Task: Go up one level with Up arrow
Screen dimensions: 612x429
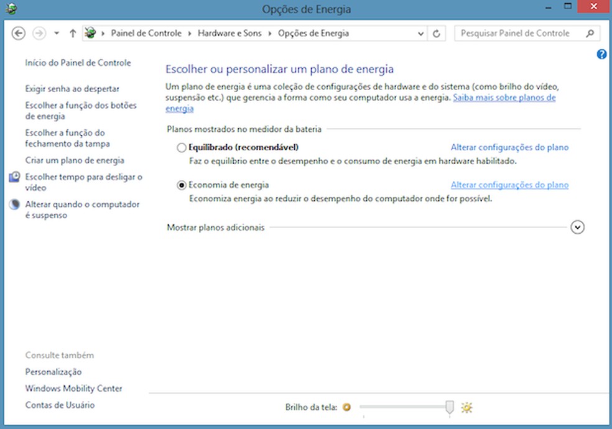Action: pyautogui.click(x=73, y=33)
